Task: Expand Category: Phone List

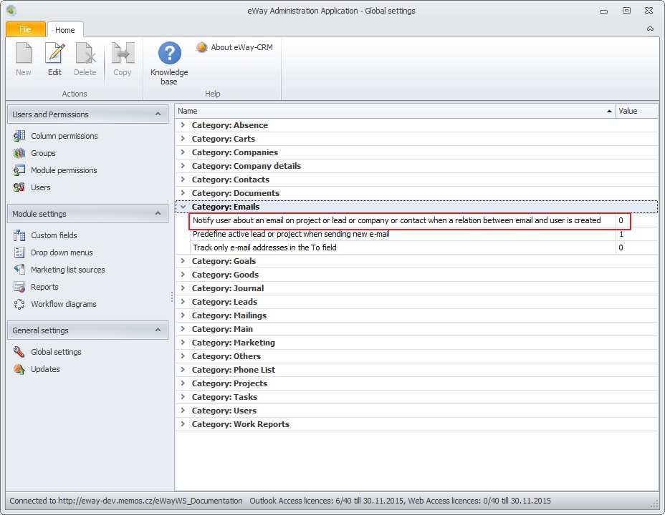Action: click(183, 369)
